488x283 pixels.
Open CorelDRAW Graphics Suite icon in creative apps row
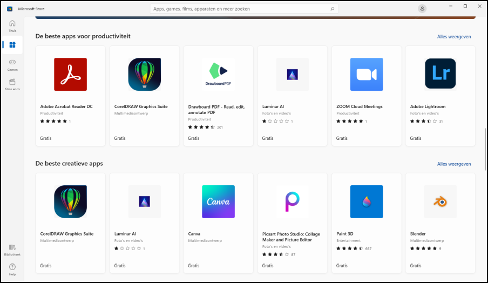tap(70, 202)
